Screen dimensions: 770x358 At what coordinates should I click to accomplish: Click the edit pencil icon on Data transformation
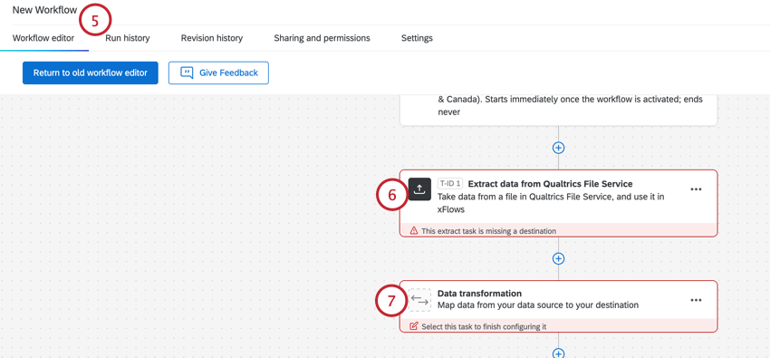click(x=413, y=326)
